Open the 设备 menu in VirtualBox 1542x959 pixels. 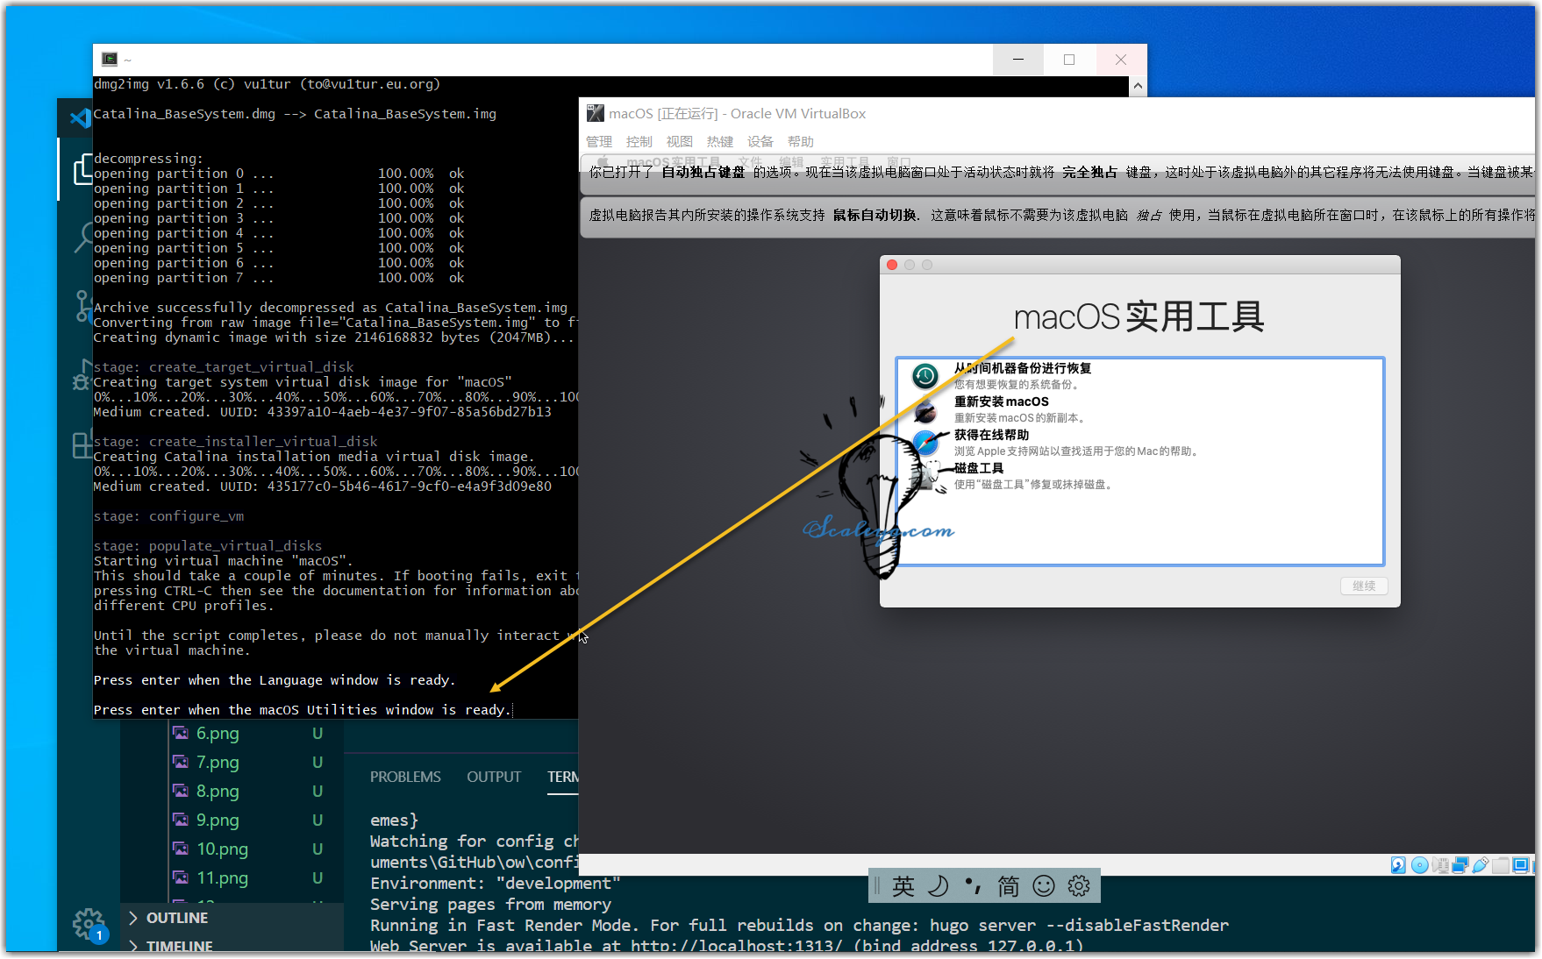[760, 141]
